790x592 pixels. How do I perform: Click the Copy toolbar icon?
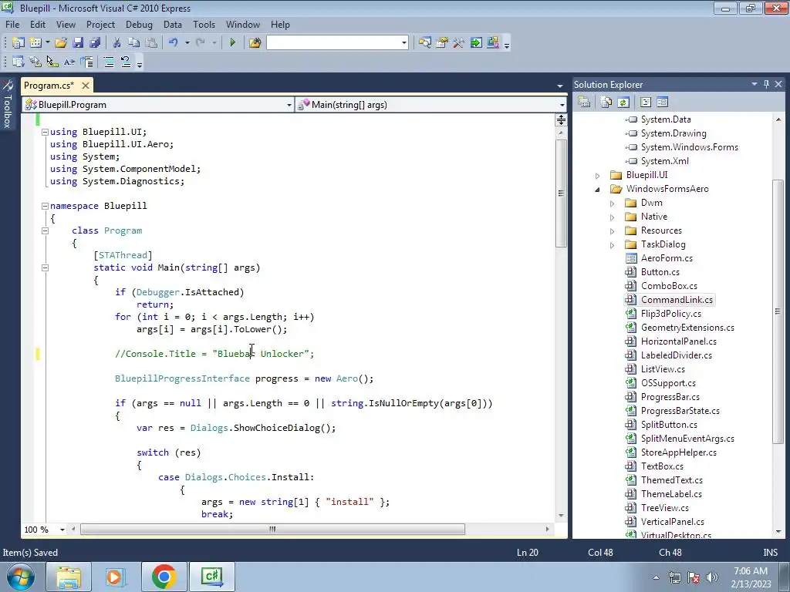(x=133, y=43)
